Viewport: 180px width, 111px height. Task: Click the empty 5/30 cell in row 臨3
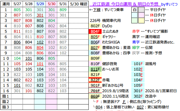pos(52,107)
